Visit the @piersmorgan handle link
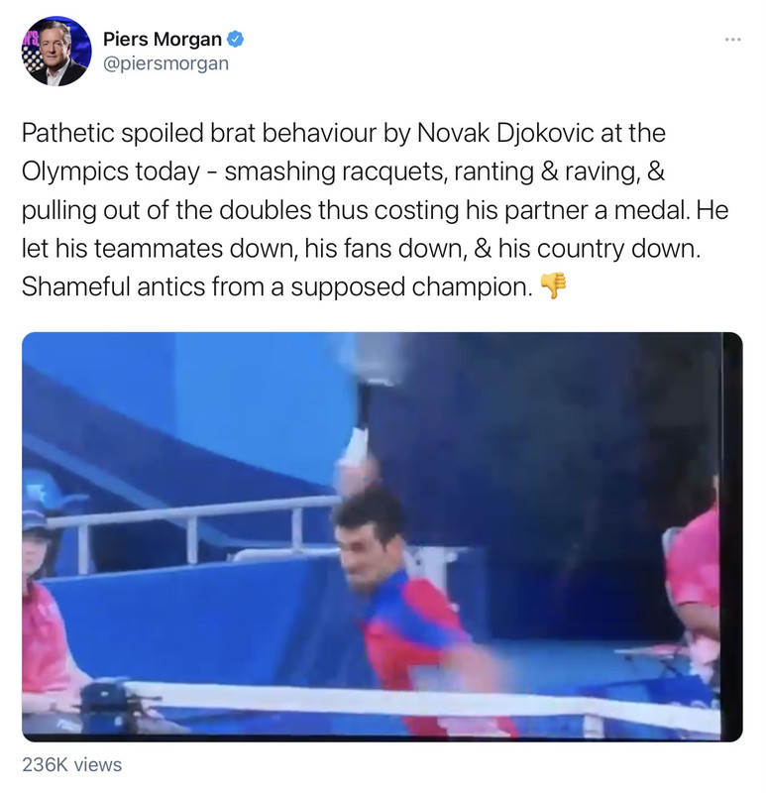Viewport: 766px width, 793px height. [x=165, y=63]
